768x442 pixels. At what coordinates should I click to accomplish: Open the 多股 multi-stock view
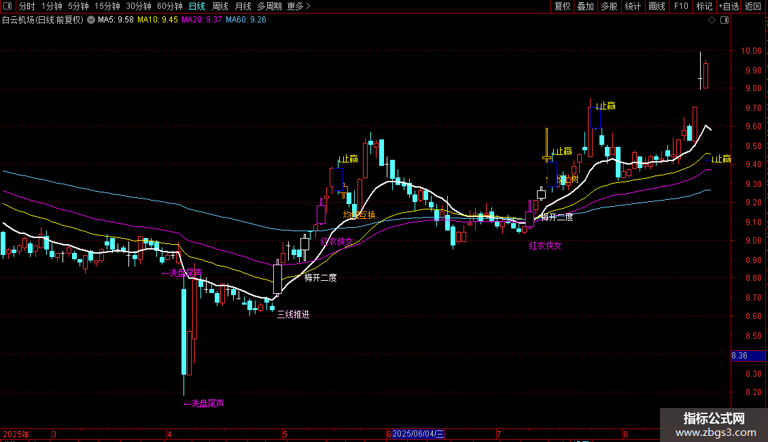pyautogui.click(x=609, y=6)
